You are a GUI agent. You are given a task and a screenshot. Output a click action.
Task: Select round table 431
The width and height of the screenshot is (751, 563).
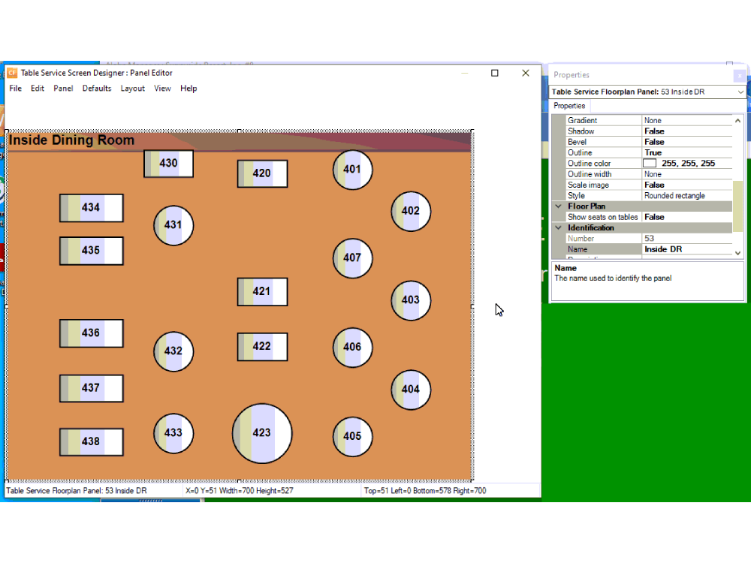click(x=173, y=225)
